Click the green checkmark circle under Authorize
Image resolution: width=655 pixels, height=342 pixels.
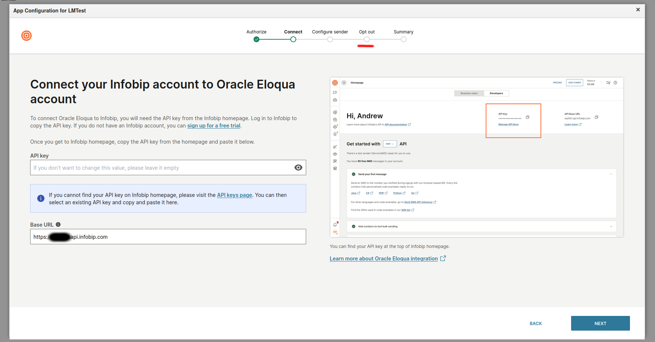pos(256,39)
